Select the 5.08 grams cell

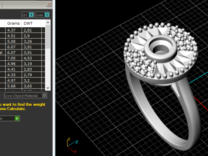click(x=13, y=42)
